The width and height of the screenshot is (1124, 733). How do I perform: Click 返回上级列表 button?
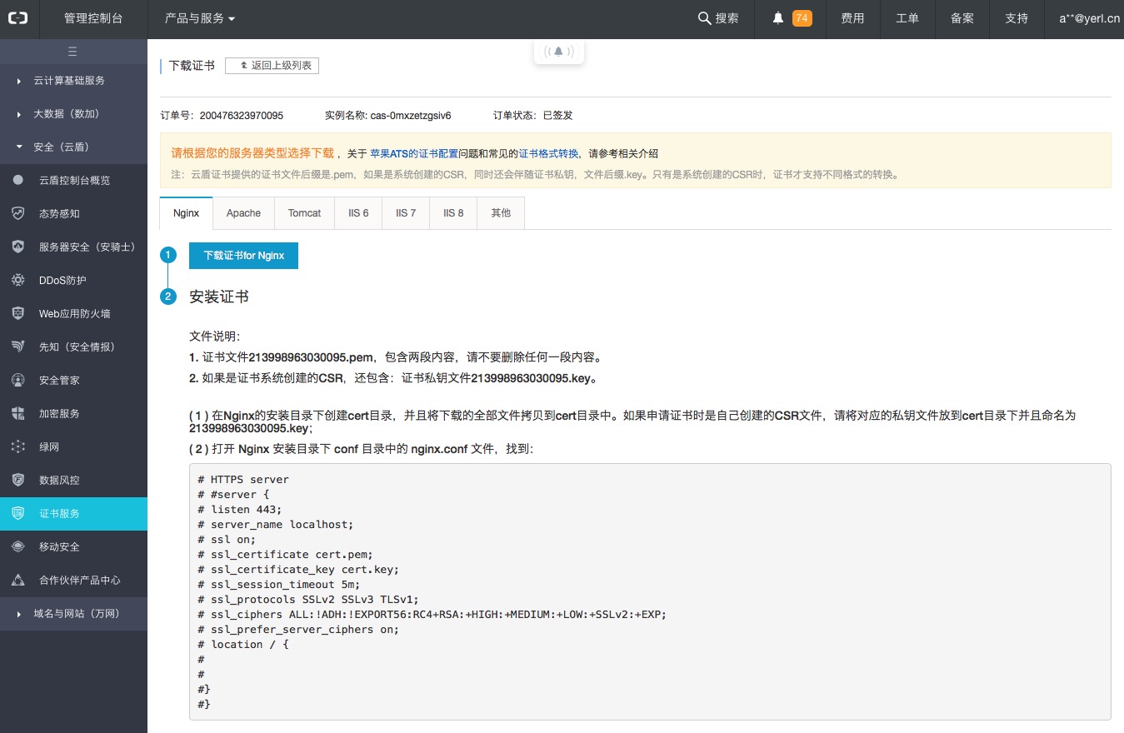pos(272,65)
